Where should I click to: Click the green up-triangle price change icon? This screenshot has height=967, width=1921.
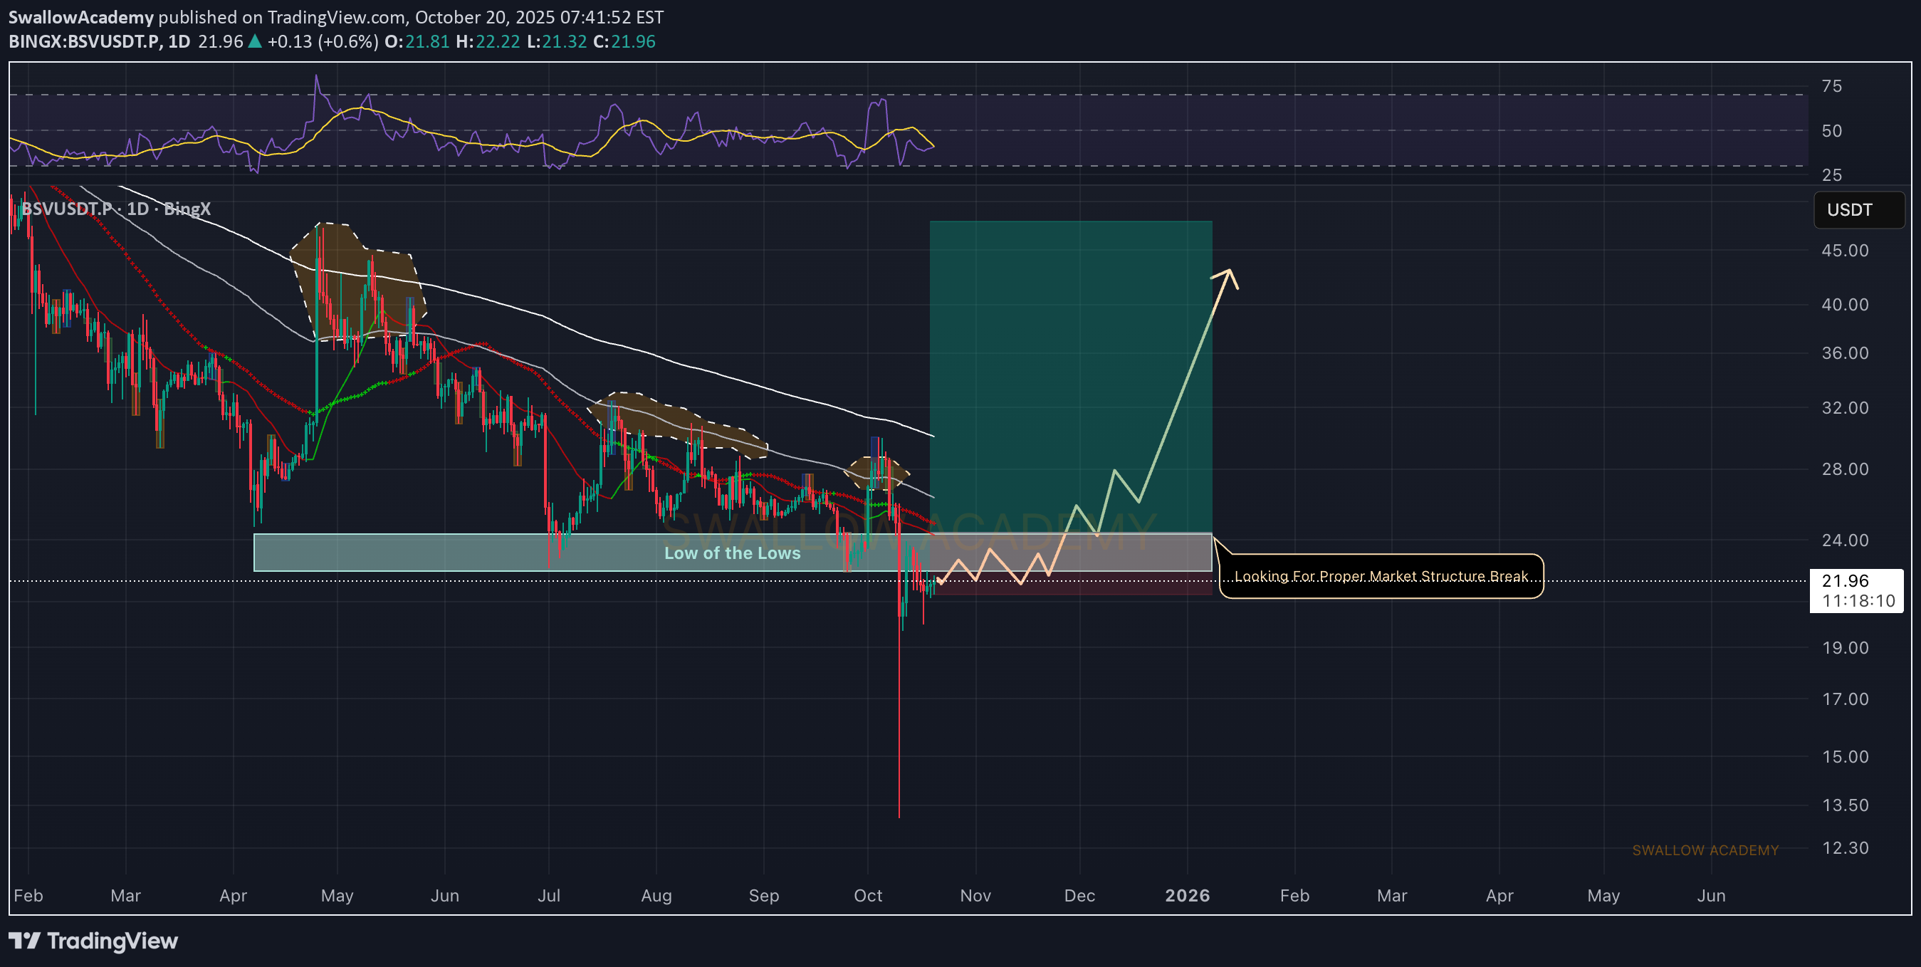click(x=255, y=42)
